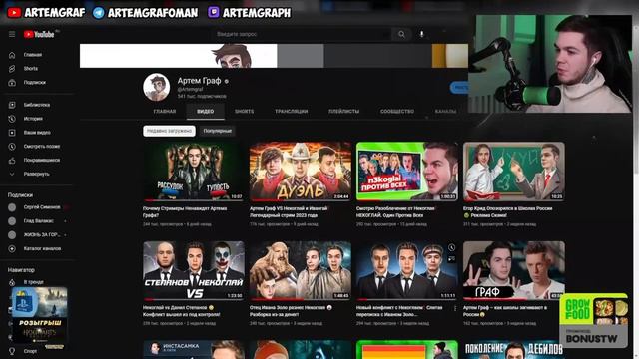This screenshot has height=359, width=639.
Task: Open title Отец Ивана Золо разнес Некоглая
Action: (x=292, y=311)
